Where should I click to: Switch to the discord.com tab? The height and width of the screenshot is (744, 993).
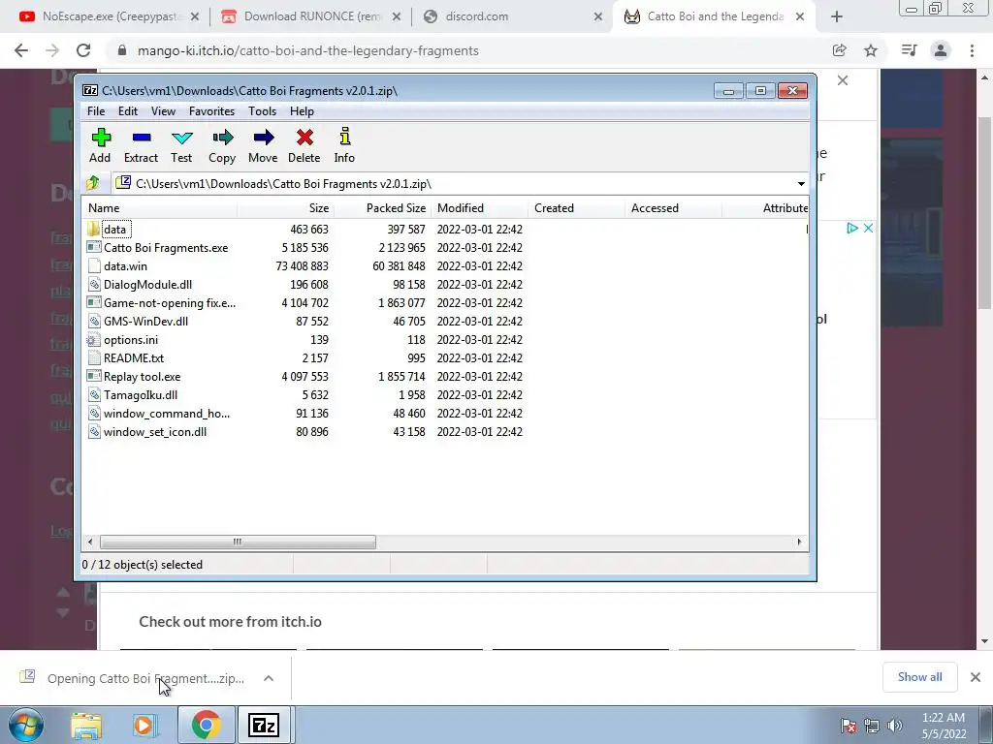[x=513, y=16]
